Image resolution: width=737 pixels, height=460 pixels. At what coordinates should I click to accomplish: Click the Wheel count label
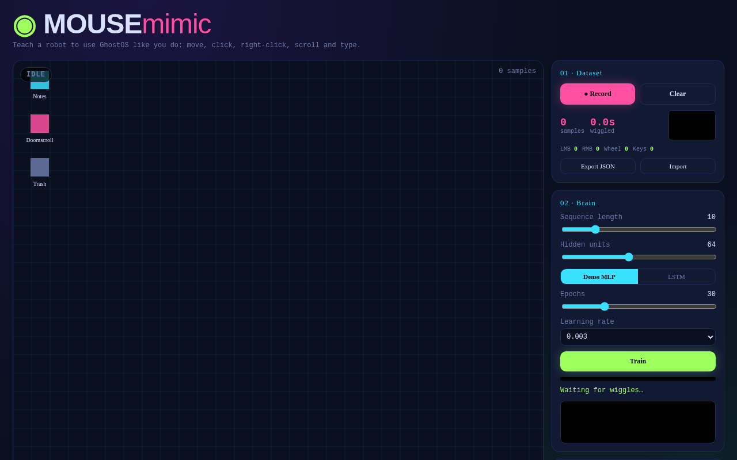pyautogui.click(x=616, y=149)
